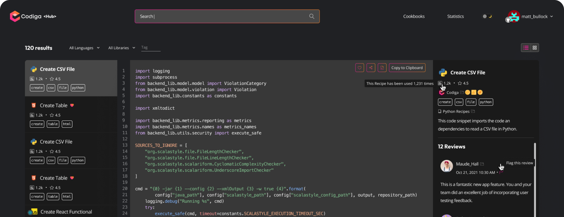Open the Python Recipes cookbook link
This screenshot has height=217, width=564.
click(456, 112)
